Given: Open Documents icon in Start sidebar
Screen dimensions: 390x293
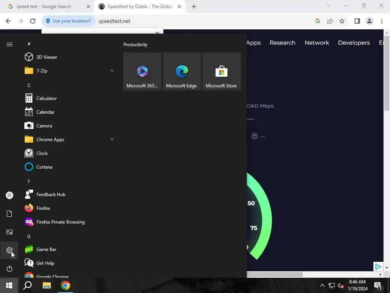Looking at the screenshot, I should (x=10, y=214).
